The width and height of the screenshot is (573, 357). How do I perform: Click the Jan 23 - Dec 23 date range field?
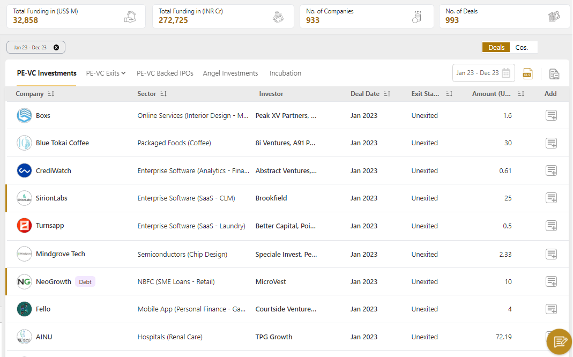pos(477,73)
